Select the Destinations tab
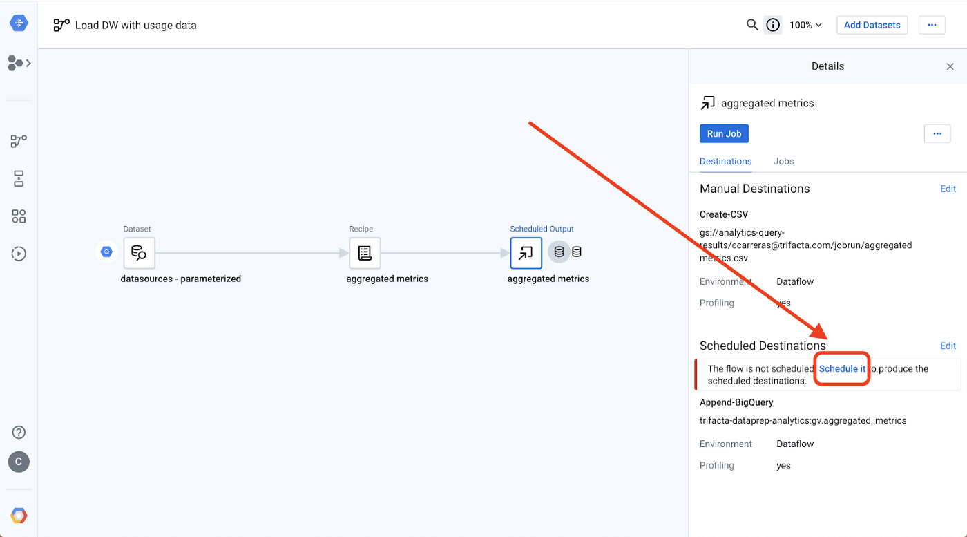 tap(725, 161)
